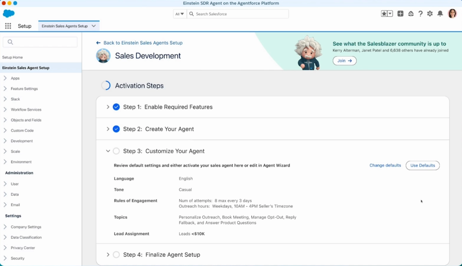Click the magnifier icon in Search Salesforce
Image resolution: width=462 pixels, height=266 pixels.
191,14
